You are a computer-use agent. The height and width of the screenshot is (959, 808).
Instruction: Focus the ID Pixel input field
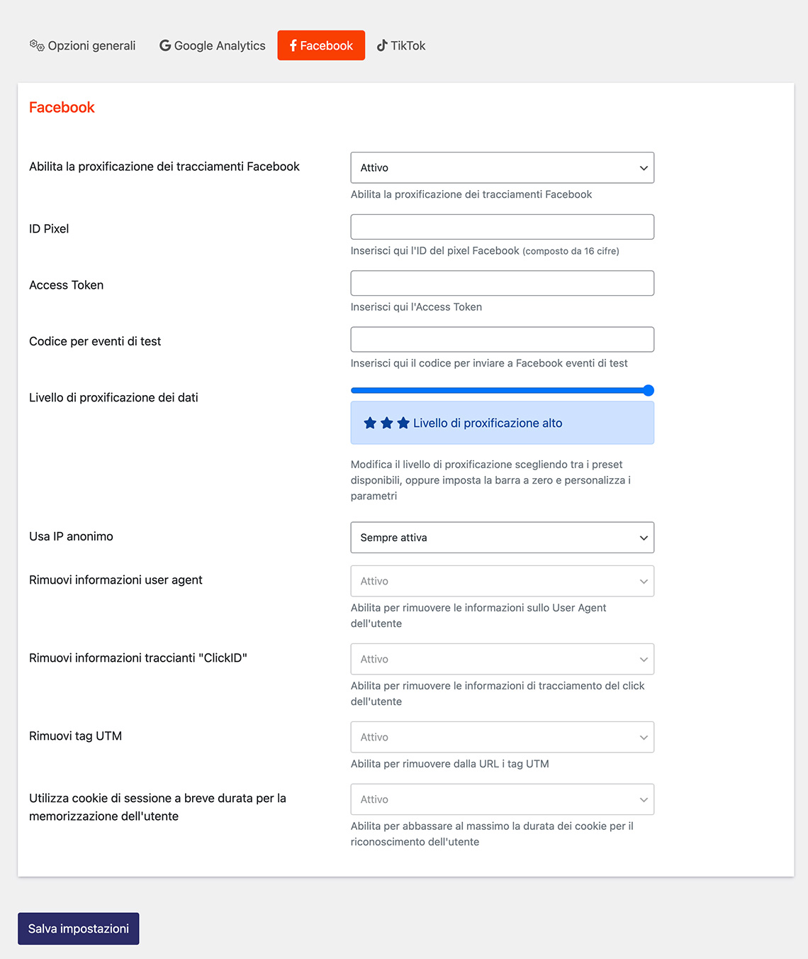(502, 227)
